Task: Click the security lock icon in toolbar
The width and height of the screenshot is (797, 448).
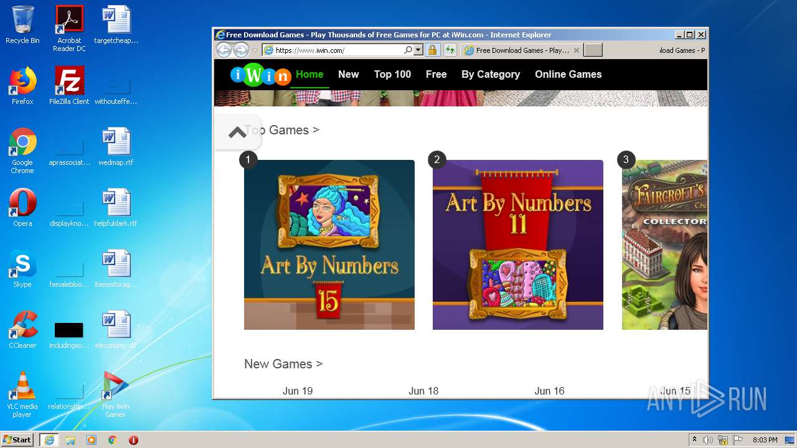Action: pyautogui.click(x=432, y=50)
